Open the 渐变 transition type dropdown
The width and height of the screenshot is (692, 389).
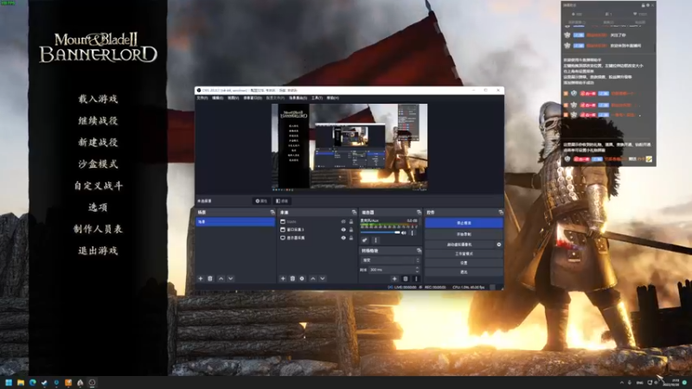(390, 260)
